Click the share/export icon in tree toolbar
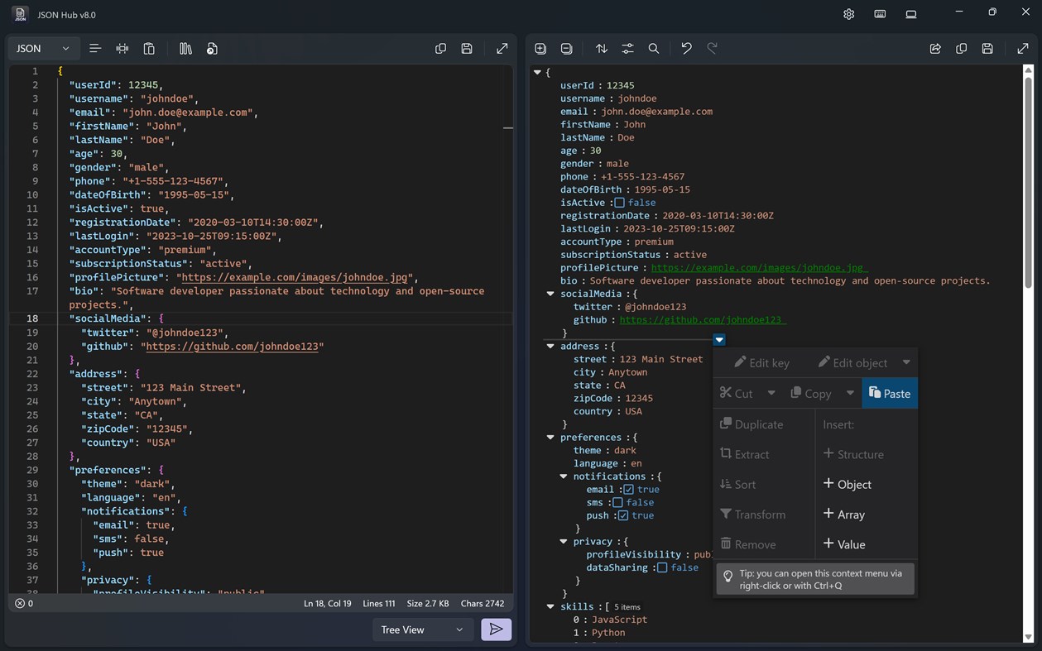 coord(935,49)
